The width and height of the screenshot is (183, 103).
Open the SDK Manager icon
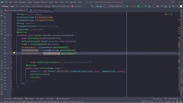click(x=173, y=6)
